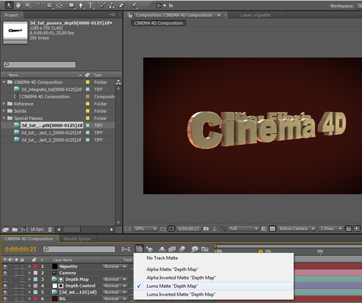The image size is (362, 303).
Task: Click the 16 bpc color depth button
Action: pyautogui.click(x=37, y=229)
